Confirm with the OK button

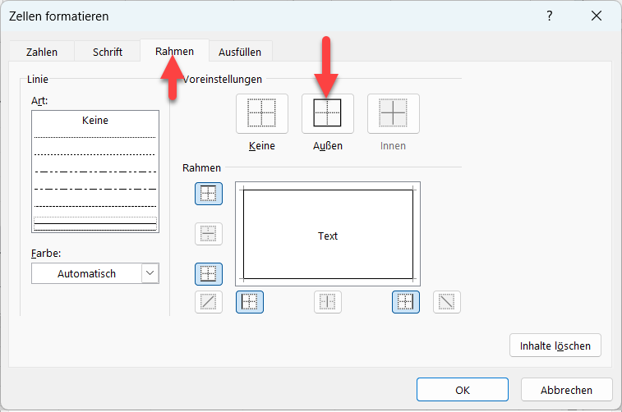point(463,390)
